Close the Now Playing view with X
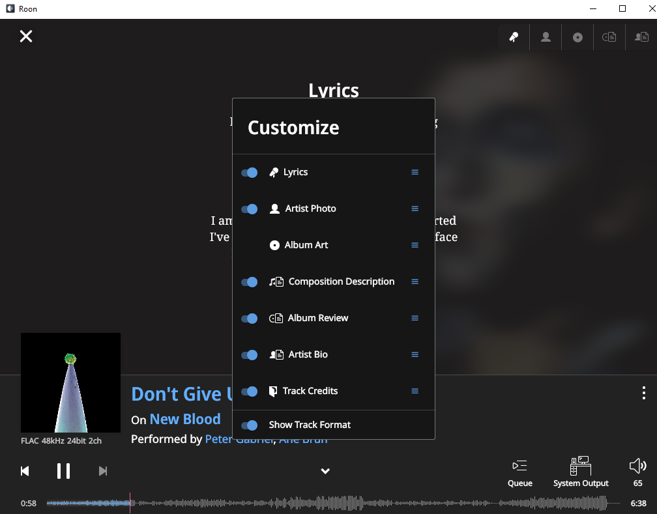This screenshot has width=657, height=514. click(26, 36)
